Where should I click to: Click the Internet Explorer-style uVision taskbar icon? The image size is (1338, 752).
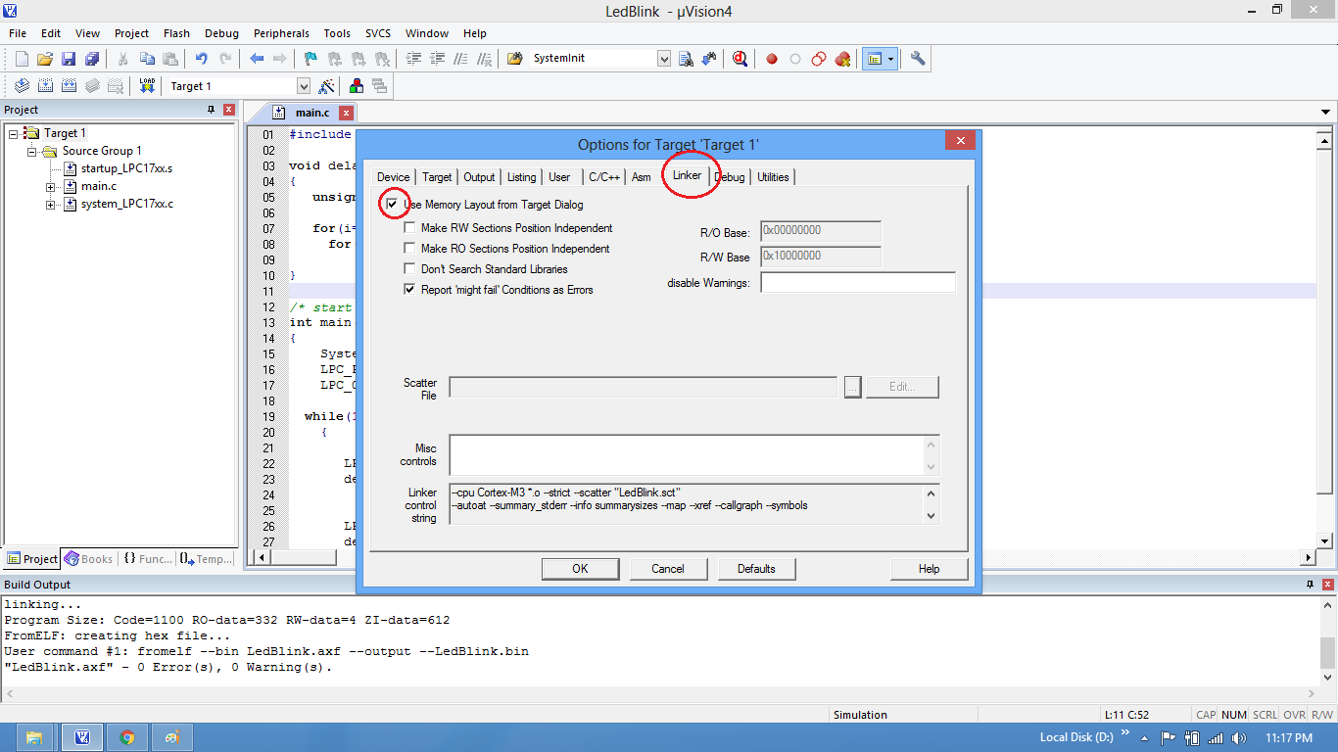click(82, 737)
